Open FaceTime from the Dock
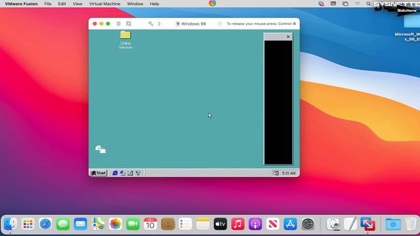This screenshot has height=236, width=420. 133,224
